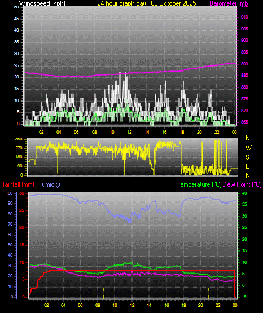Image resolution: width=263 pixels, height=313 pixels.
Task: Click the "910" barometer scale value
Action: point(244,17)
